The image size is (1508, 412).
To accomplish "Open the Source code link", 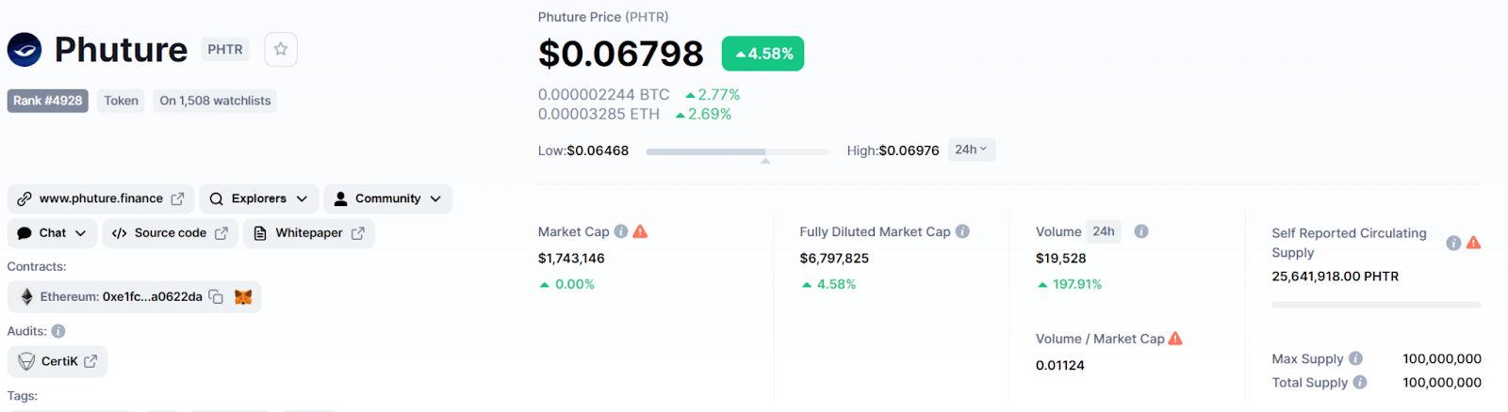I will [170, 233].
